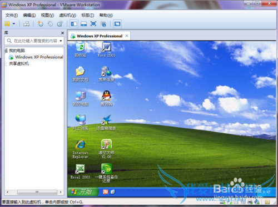Click the 腾讯QQ penguin desktop icon
Image resolution: width=278 pixels, height=207 pixels.
click(x=107, y=98)
